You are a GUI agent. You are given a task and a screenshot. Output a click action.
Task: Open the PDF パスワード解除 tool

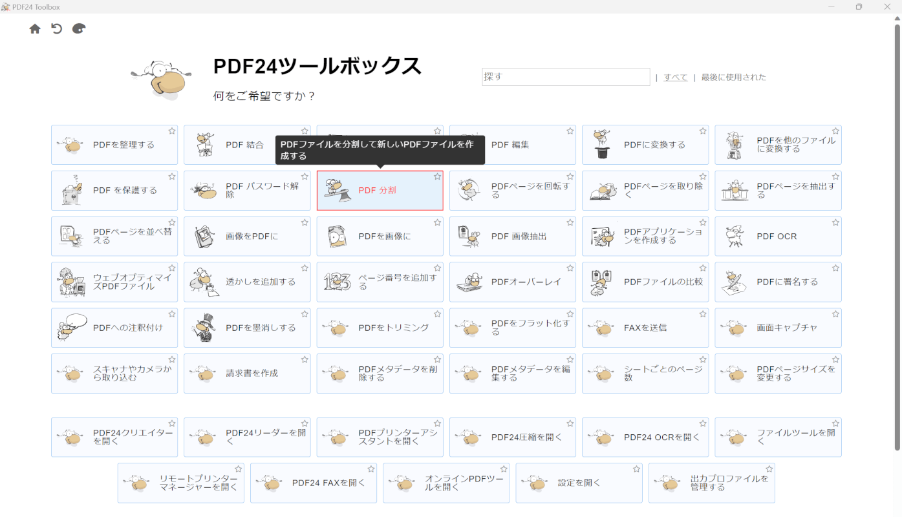[x=247, y=191]
